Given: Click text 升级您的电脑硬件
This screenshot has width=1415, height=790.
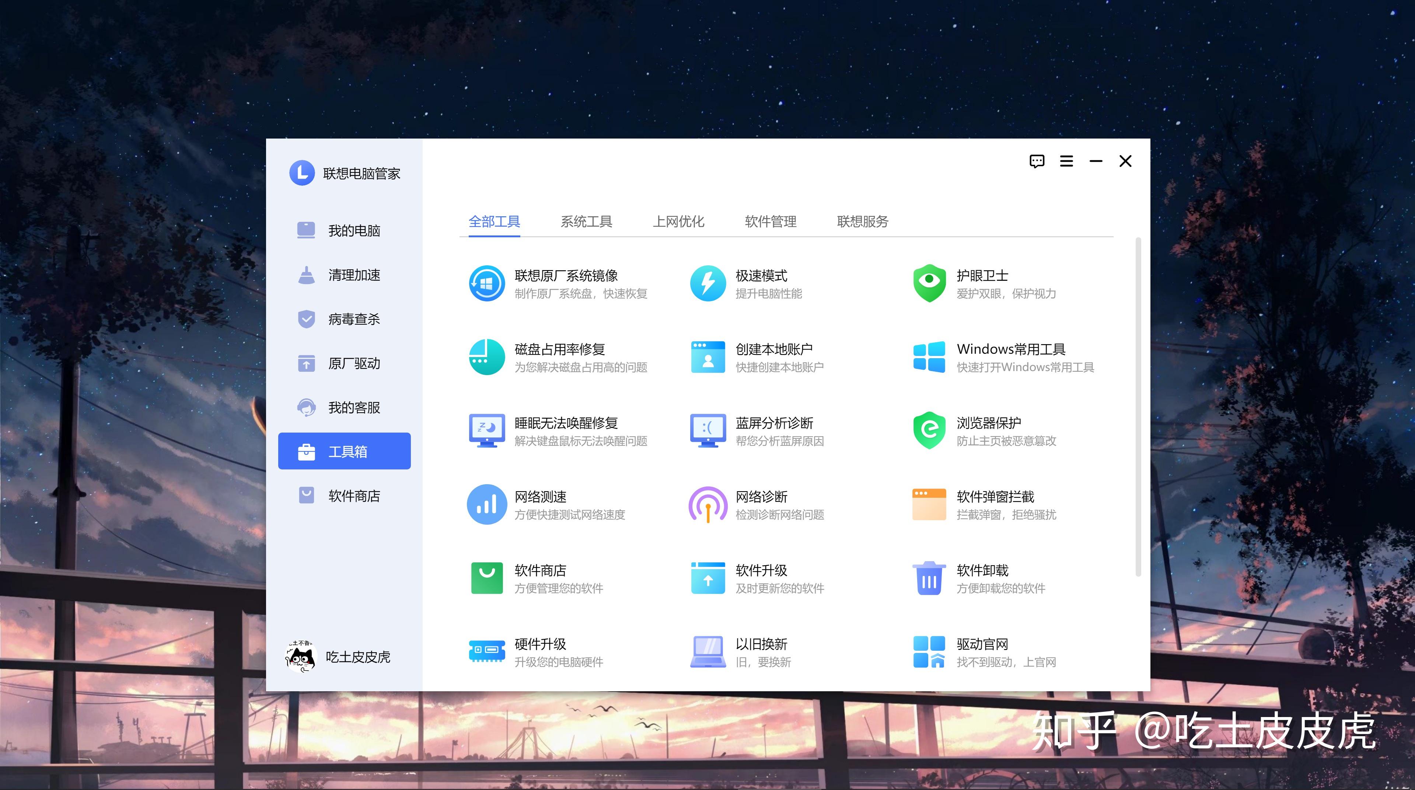Looking at the screenshot, I should [x=559, y=661].
